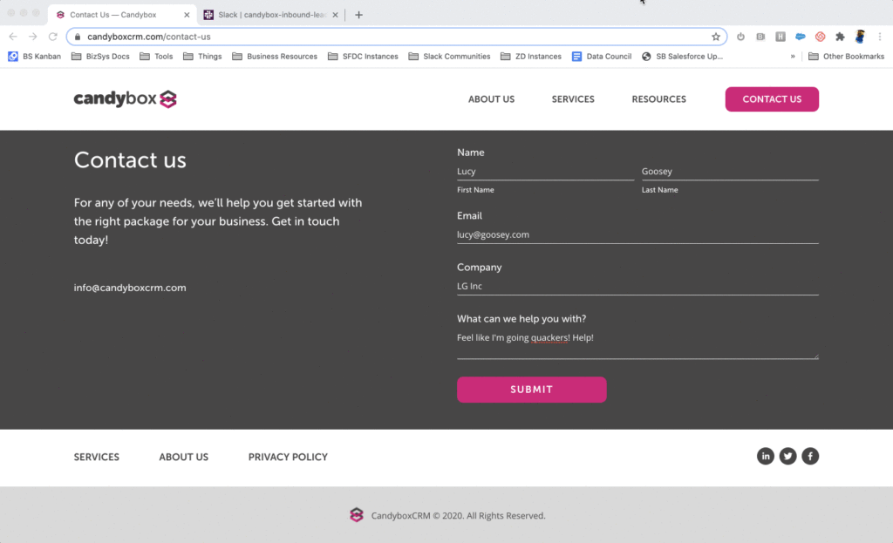
Task: Click the padlock site info icon
Action: (78, 37)
